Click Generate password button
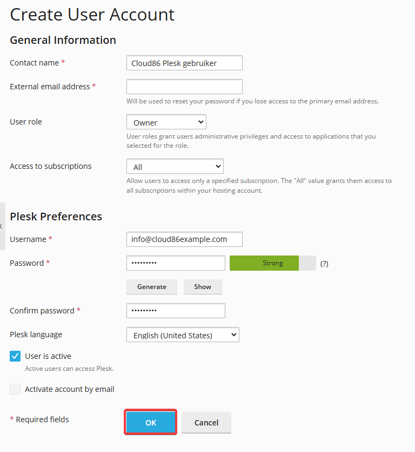 (152, 287)
